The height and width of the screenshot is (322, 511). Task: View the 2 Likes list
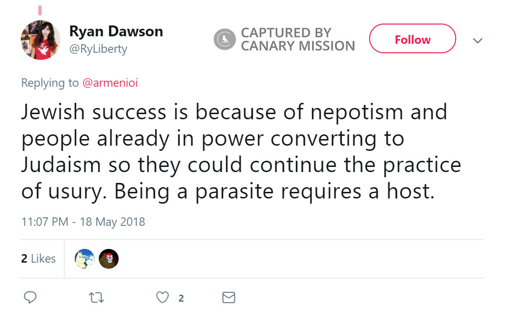38,258
